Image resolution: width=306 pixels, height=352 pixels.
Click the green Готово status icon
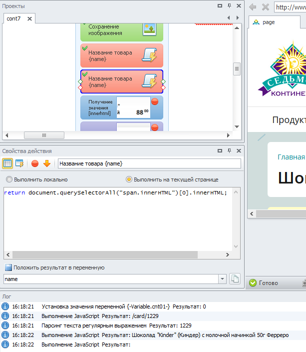point(253,283)
